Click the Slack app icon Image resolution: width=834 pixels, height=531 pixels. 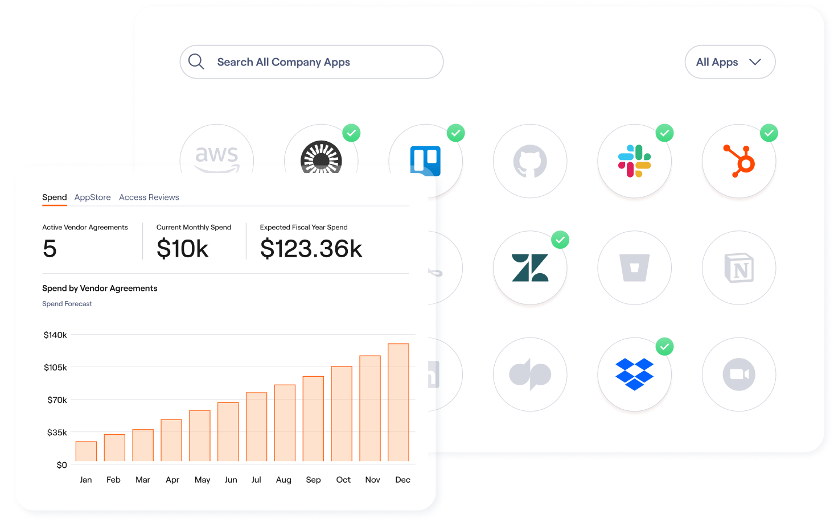(634, 161)
